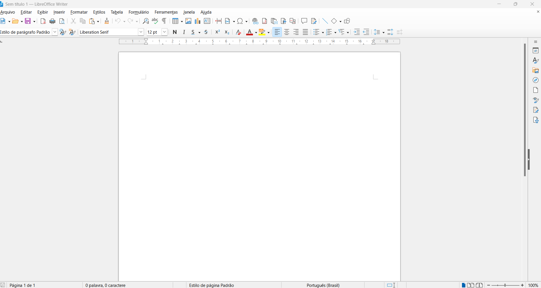Open the line spacing dropdown arrow
Viewport: 541px width, 288px height.
coord(384,33)
